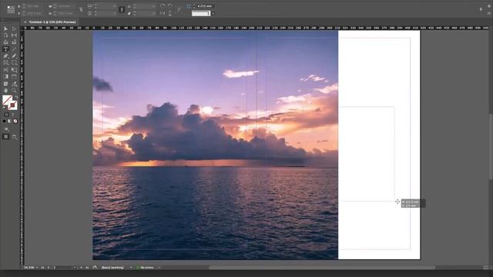Pick the Gradient Feather tool
This screenshot has height=277, width=493.
[x=14, y=77]
